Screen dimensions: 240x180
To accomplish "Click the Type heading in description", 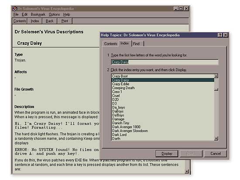I will 18,54.
